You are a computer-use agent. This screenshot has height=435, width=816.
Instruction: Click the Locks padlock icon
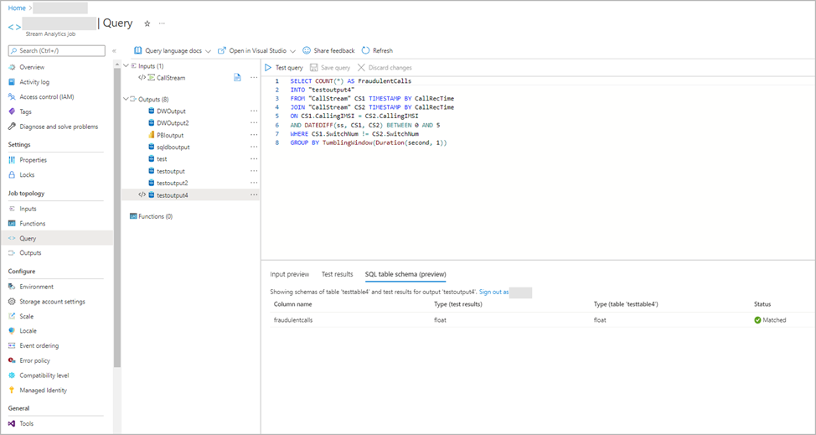12,175
